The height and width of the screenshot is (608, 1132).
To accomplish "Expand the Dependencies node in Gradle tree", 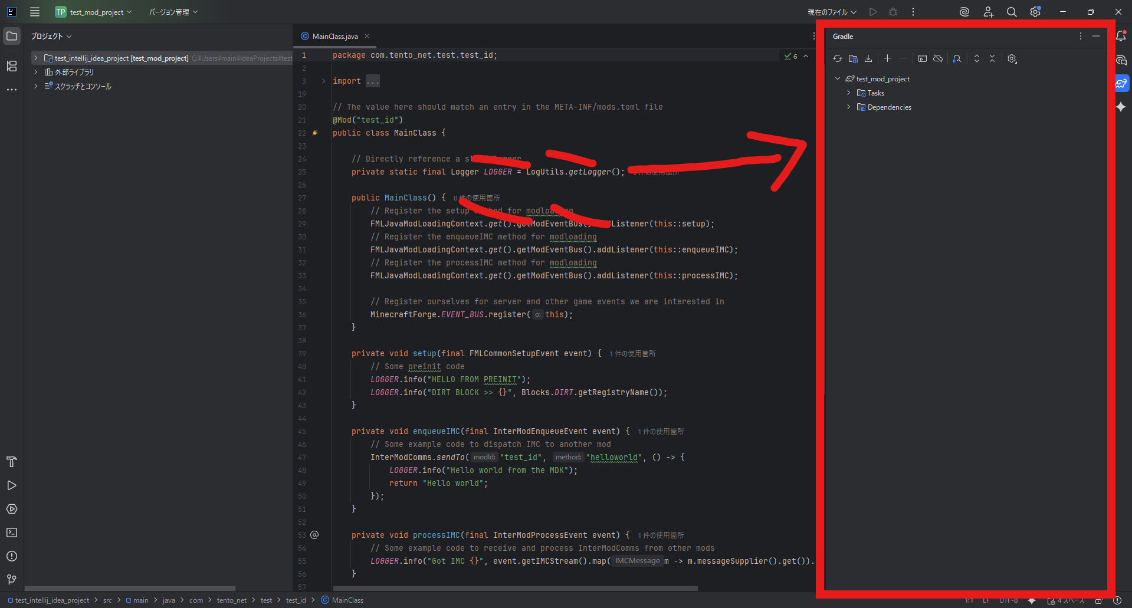I will (x=849, y=107).
